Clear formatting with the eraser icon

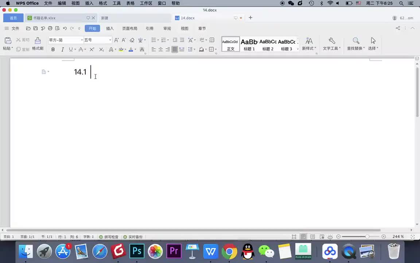(x=132, y=40)
